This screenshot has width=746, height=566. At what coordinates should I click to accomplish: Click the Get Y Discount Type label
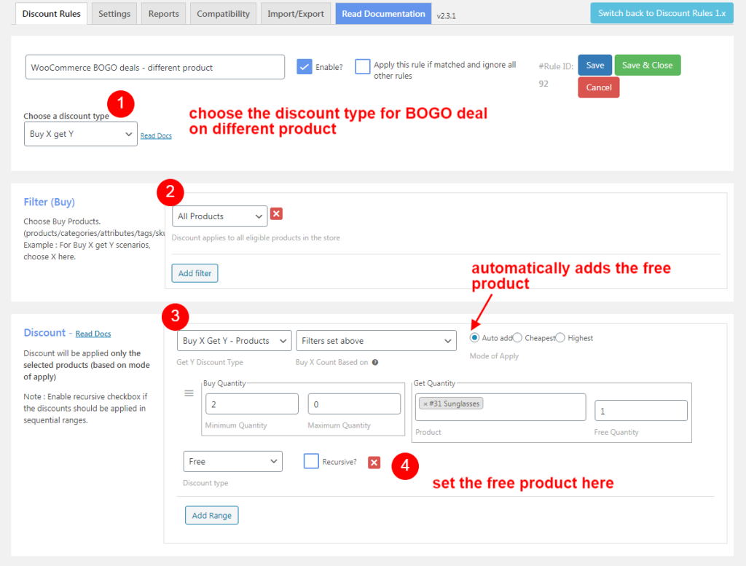pos(210,363)
